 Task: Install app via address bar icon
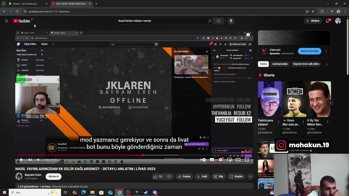(x=307, y=11)
